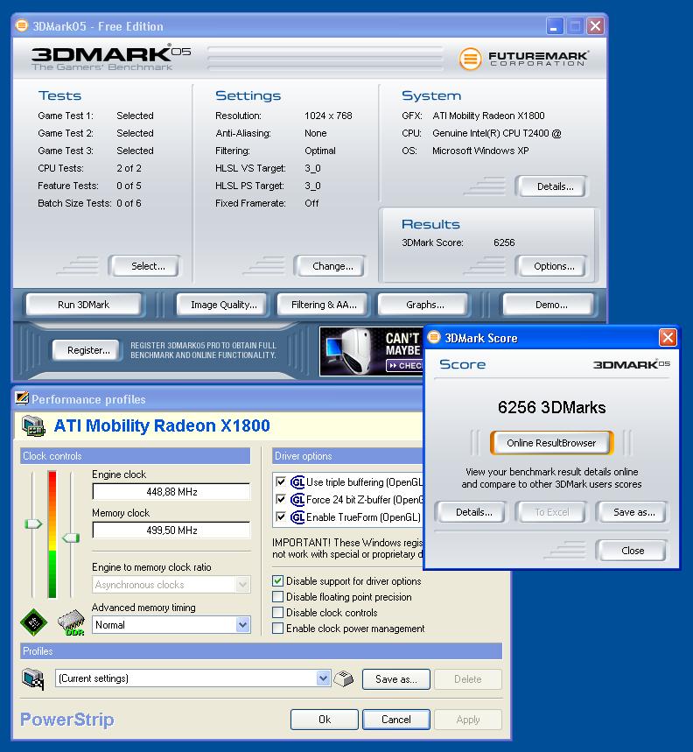The width and height of the screenshot is (693, 752).
Task: Toggle Enable TrueForm (OpenGL) checkbox
Action: pos(281,517)
